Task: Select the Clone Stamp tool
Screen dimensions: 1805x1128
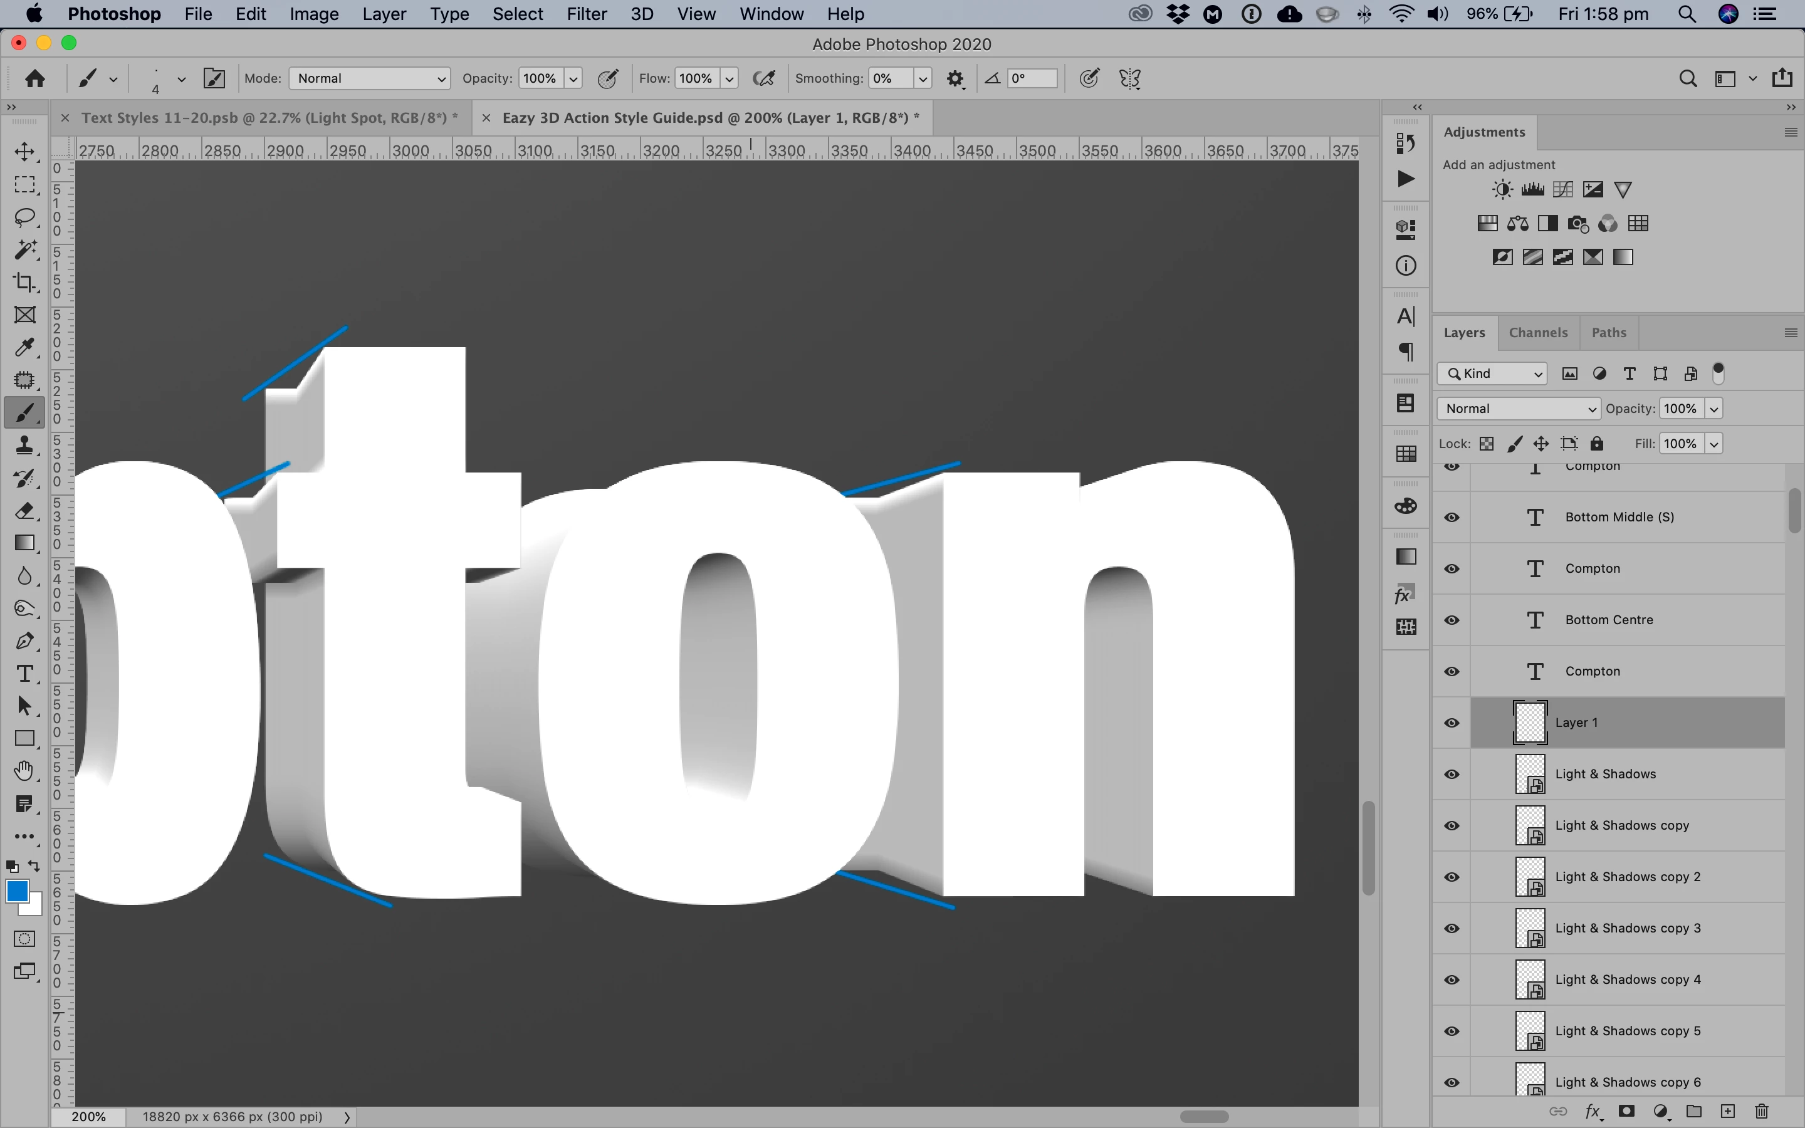Action: [24, 446]
